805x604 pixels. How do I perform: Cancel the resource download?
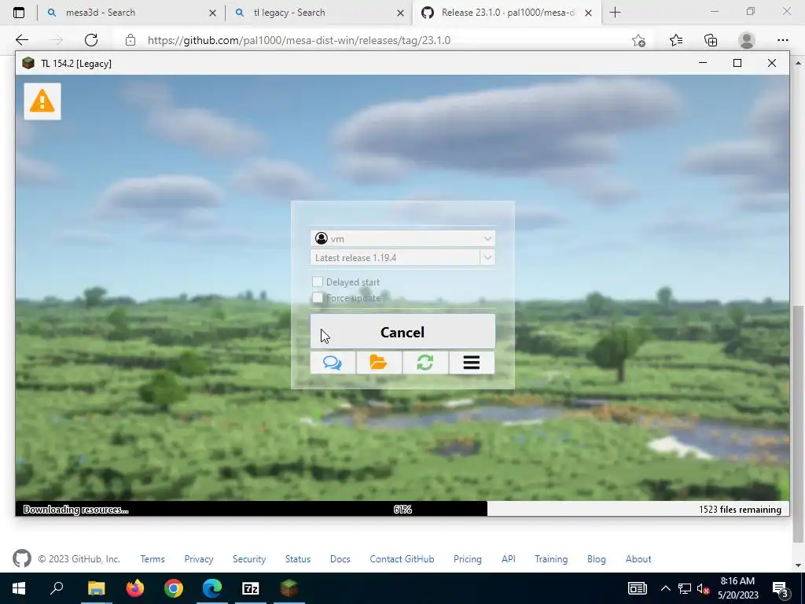point(402,332)
